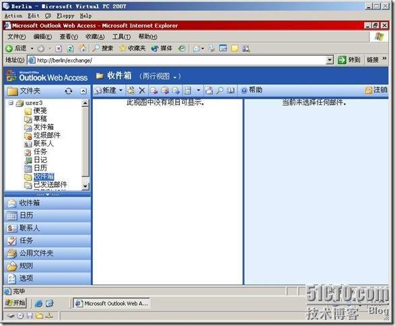
Task: Open the 新建 dropdown arrow
Action: (120, 90)
